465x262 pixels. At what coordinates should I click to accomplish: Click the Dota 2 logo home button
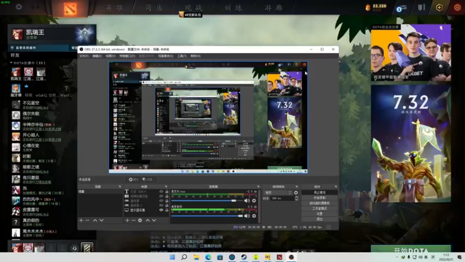(x=70, y=8)
